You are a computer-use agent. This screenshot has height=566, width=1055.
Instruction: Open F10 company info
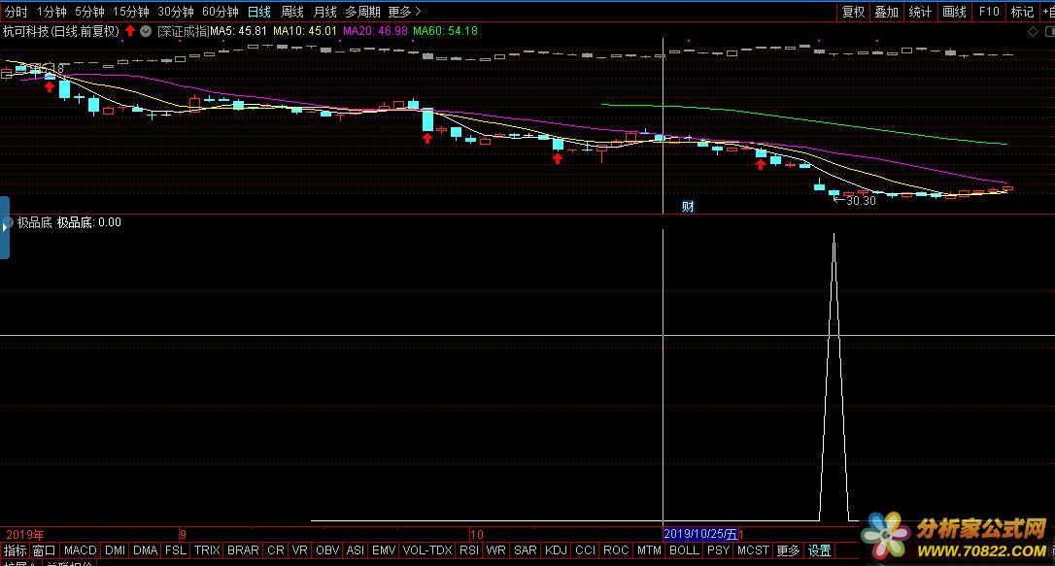(x=989, y=12)
